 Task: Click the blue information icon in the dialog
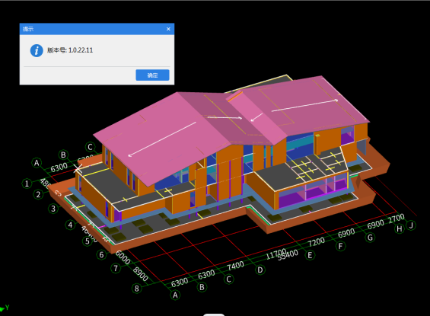(x=37, y=50)
